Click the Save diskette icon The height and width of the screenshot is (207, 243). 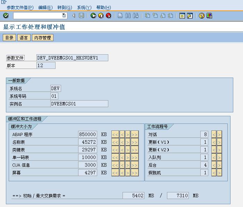(x=81, y=16)
